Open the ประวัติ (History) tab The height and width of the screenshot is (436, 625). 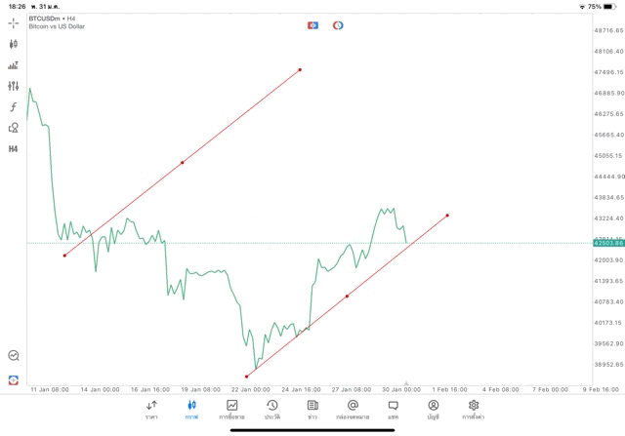(271, 409)
